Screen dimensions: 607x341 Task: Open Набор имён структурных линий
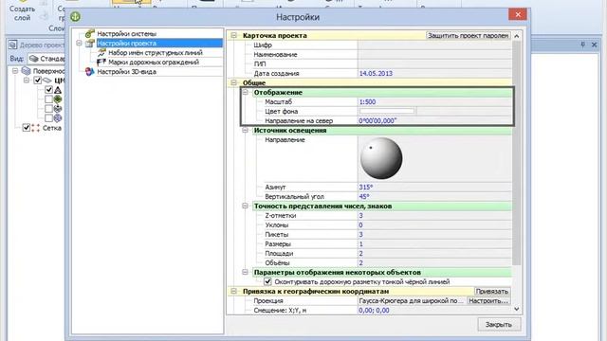point(156,53)
